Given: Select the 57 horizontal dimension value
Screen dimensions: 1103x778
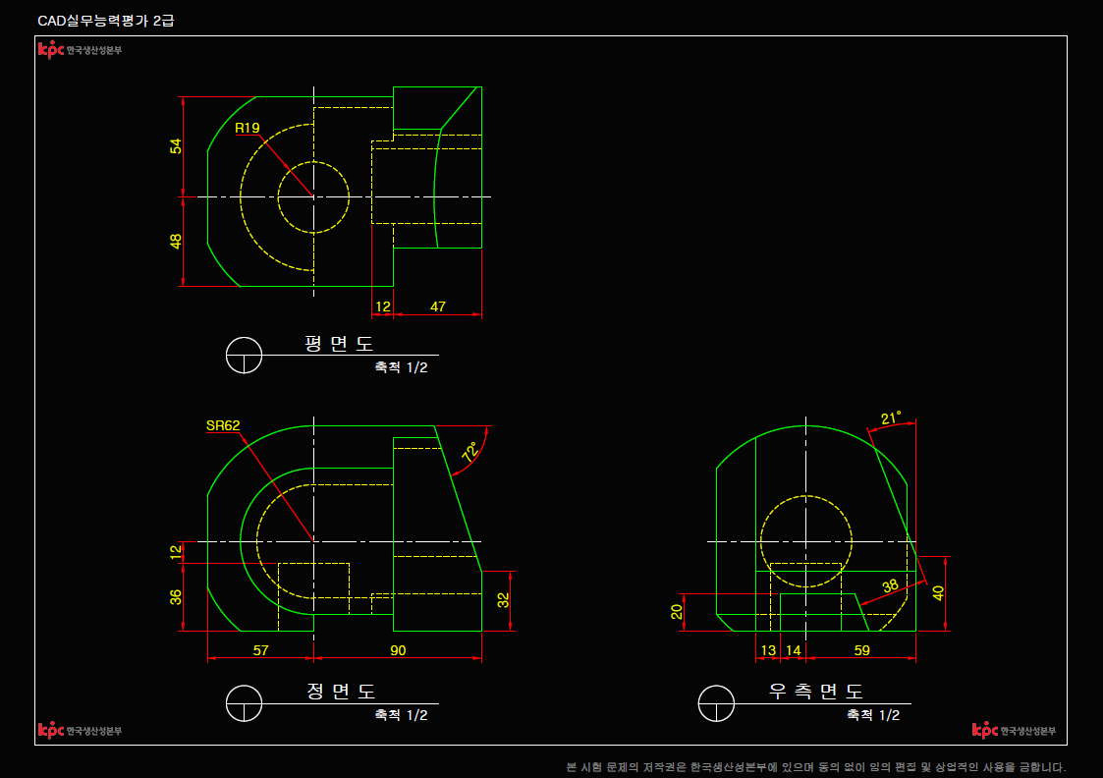Looking at the screenshot, I should (x=260, y=650).
